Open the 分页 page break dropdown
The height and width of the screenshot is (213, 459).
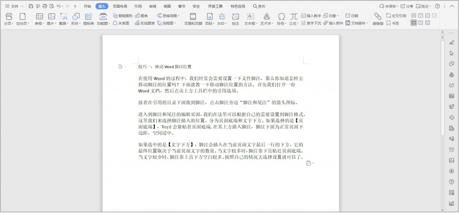coord(9,19)
